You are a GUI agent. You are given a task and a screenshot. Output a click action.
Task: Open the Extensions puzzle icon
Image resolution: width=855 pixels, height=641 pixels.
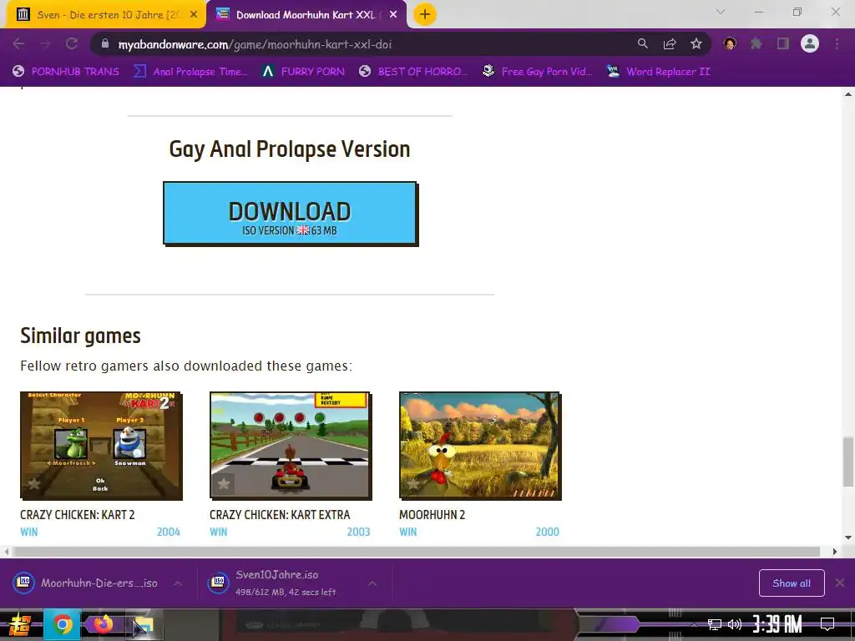pos(756,43)
